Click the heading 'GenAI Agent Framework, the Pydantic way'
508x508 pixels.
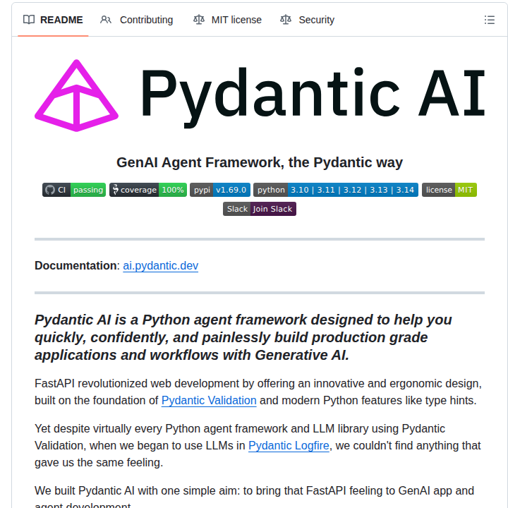point(260,162)
